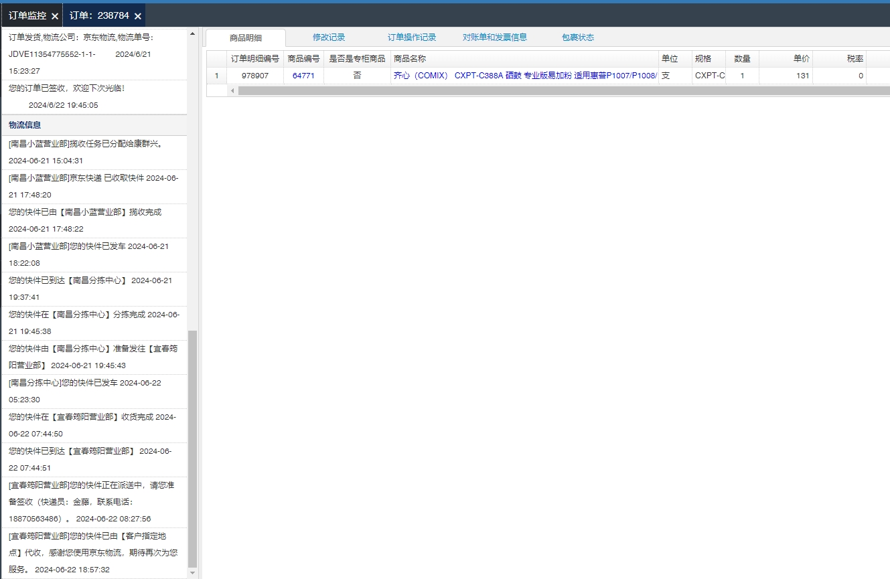
Task: Click the 揽收任务已分配给康群兴 logistics entry
Action: (x=94, y=152)
